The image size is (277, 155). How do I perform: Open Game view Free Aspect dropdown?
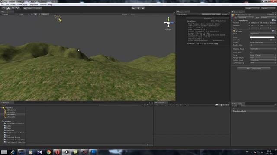[x=188, y=14]
